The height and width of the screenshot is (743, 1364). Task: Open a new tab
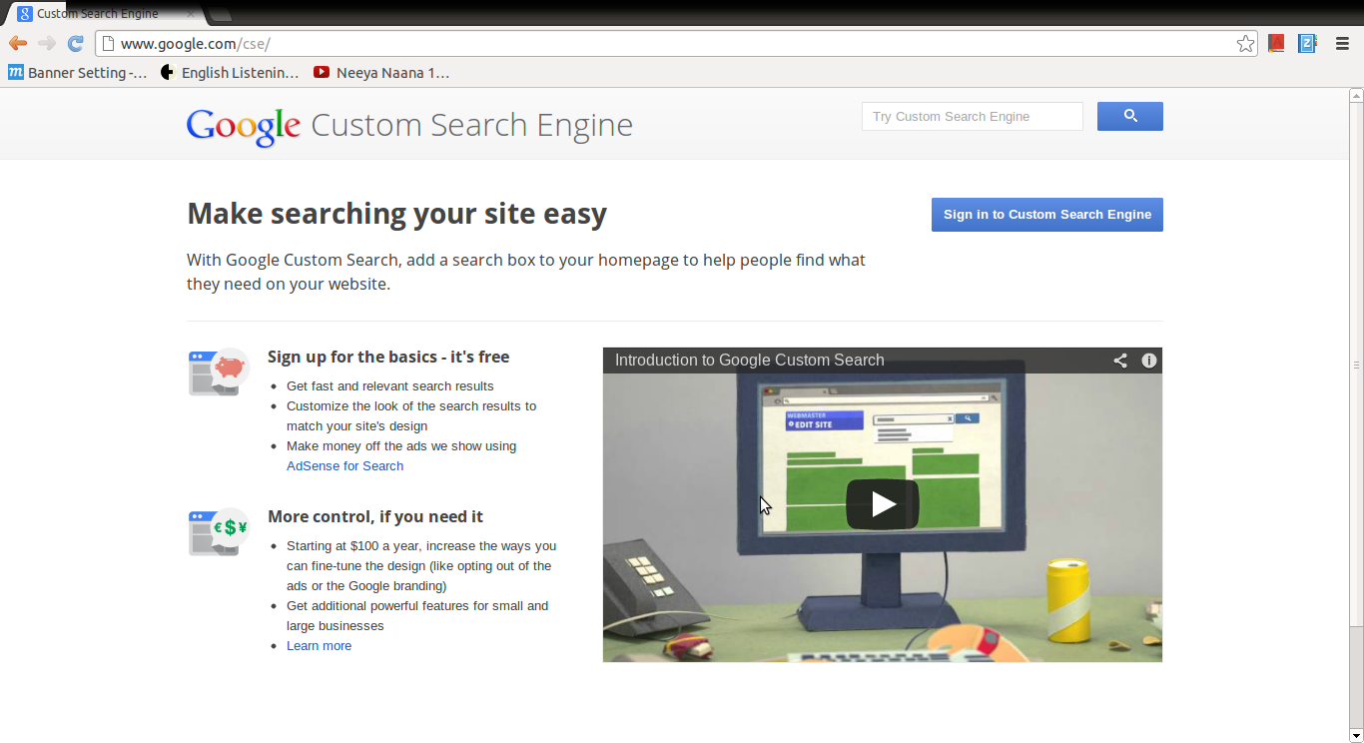(220, 14)
